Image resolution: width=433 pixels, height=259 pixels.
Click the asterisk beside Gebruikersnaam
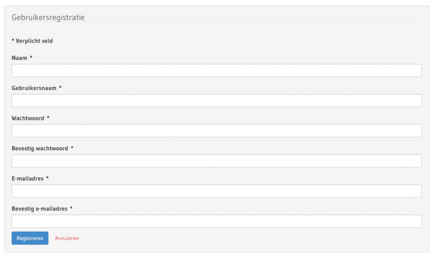click(60, 87)
